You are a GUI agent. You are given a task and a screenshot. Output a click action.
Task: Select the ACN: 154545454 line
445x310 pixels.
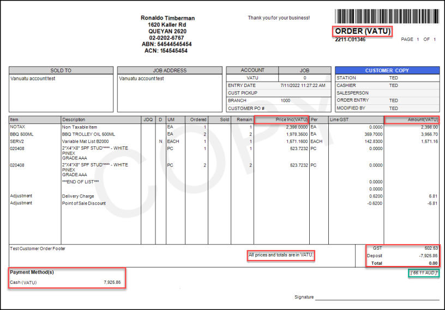point(166,51)
